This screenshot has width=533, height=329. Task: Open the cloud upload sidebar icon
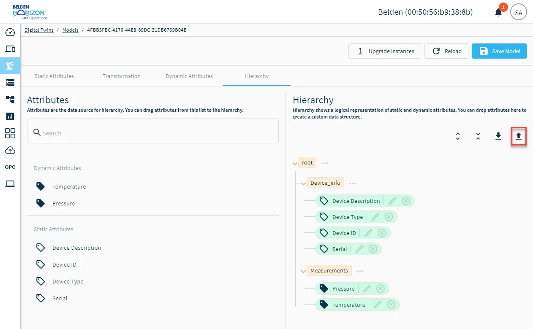tap(10, 150)
